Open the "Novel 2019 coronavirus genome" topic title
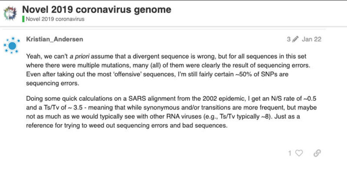 click(97, 9)
